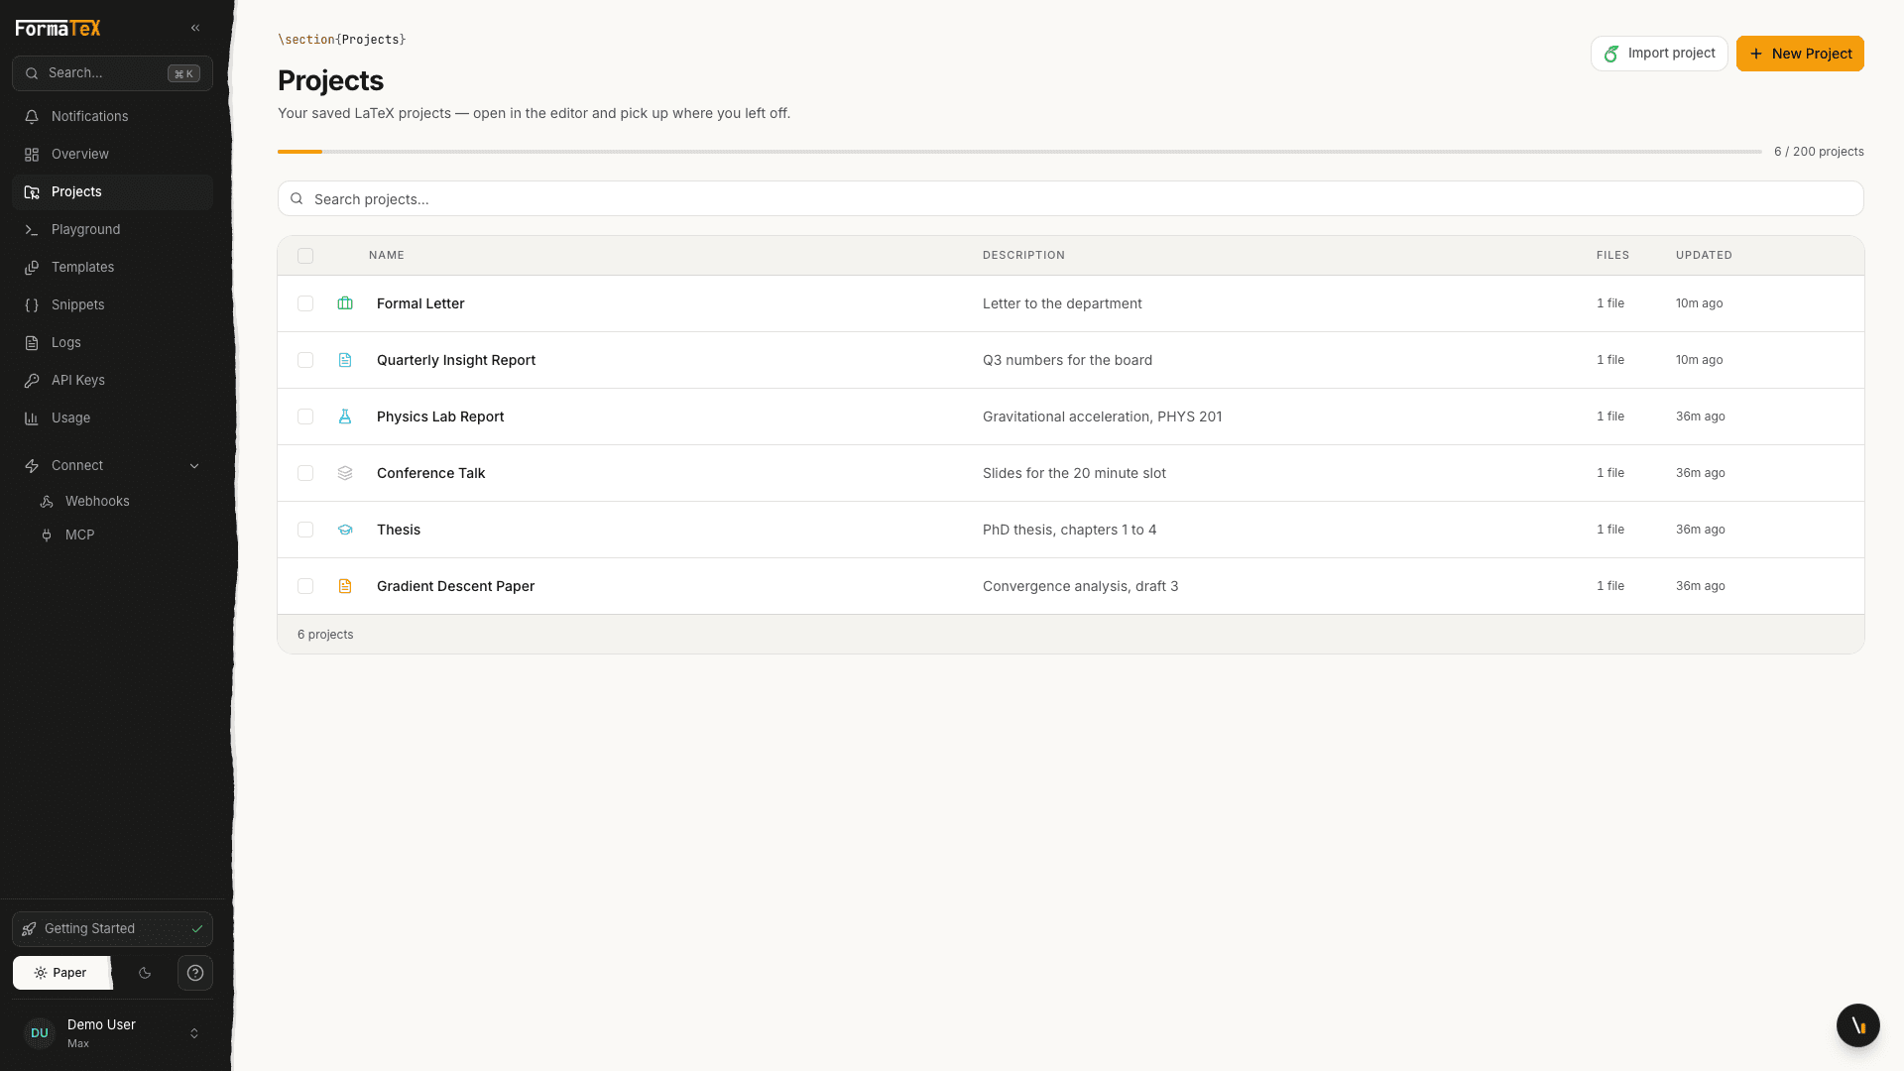Click the Import project button
The width and height of the screenshot is (1904, 1071).
[1659, 54]
